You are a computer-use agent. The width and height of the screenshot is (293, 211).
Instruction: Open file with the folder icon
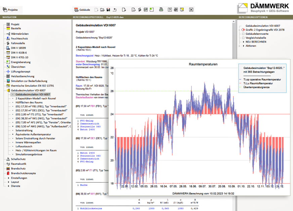pyautogui.click(x=102, y=10)
